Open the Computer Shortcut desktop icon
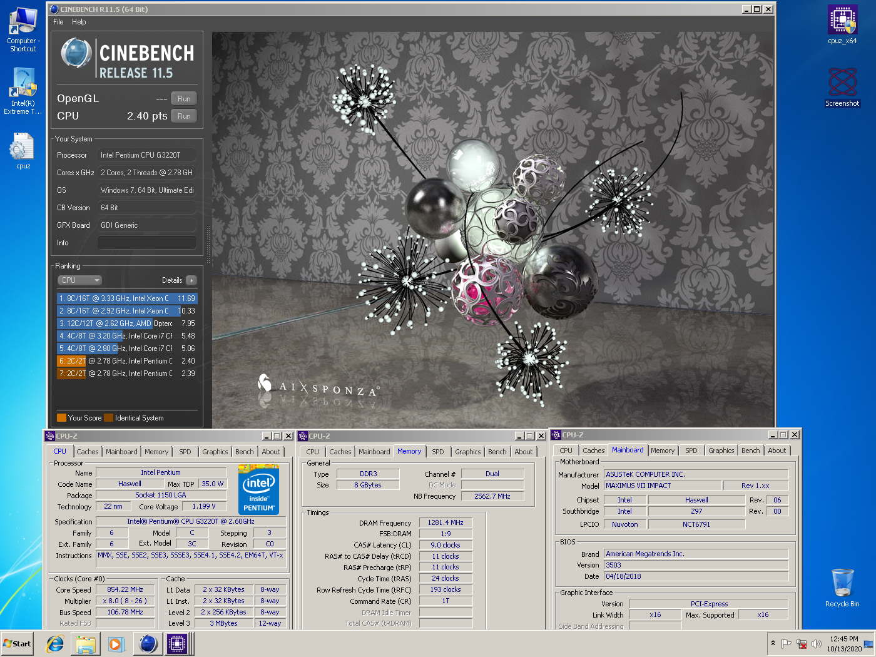 (x=23, y=29)
